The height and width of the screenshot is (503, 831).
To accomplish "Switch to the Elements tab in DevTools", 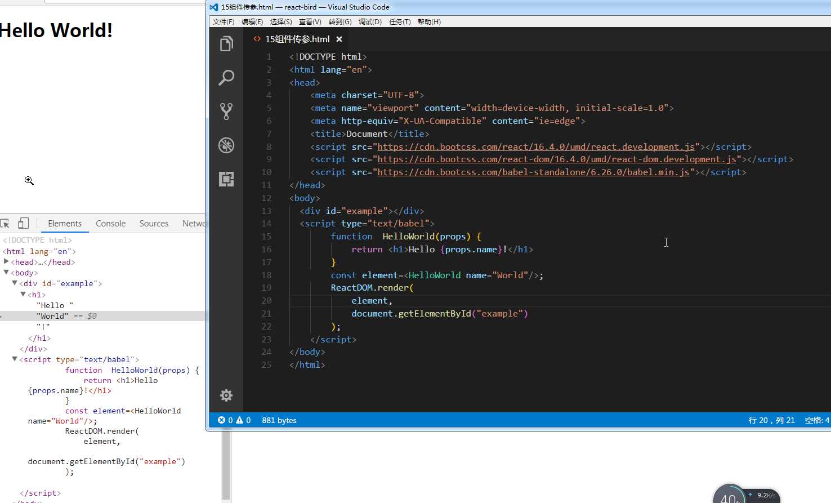I will [65, 224].
